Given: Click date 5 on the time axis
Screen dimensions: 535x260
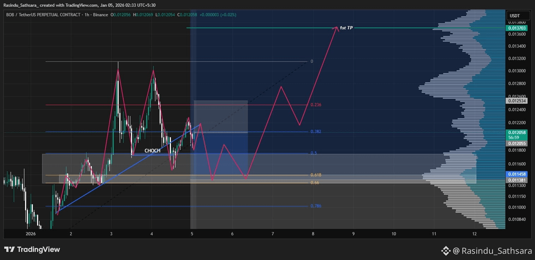Looking at the screenshot, I should pyautogui.click(x=192, y=234).
